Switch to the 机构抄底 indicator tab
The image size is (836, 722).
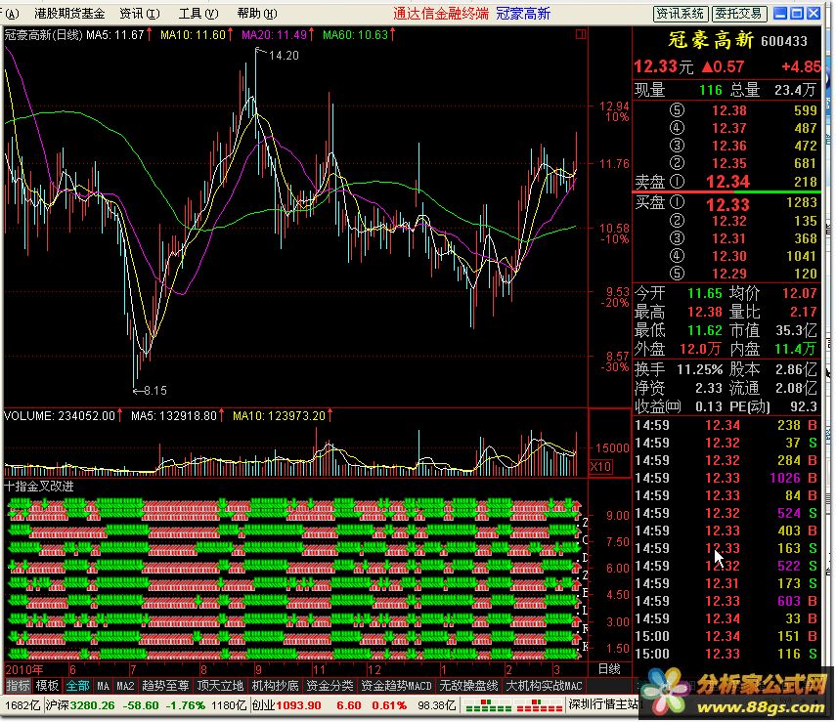pos(275,686)
